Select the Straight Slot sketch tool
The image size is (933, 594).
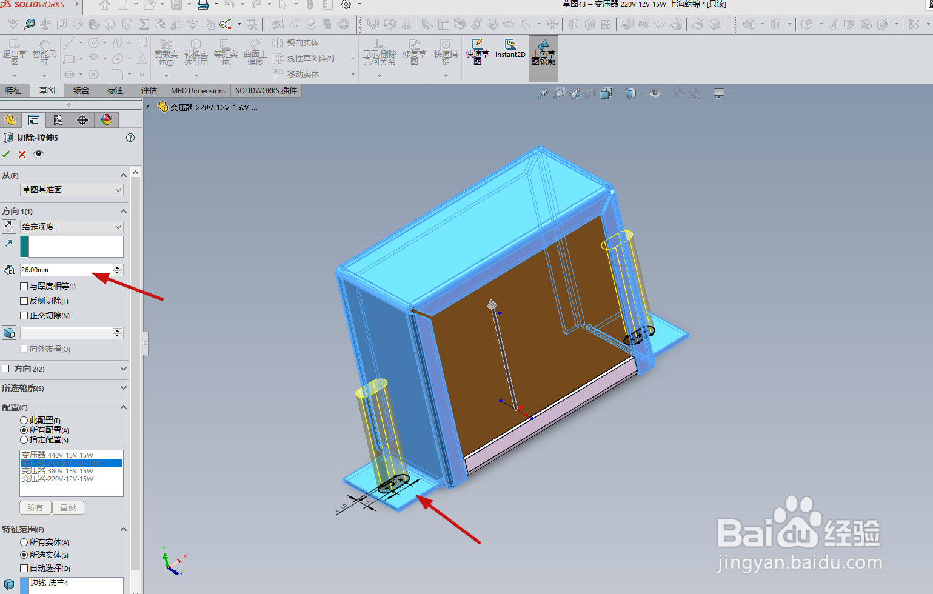tap(69, 75)
